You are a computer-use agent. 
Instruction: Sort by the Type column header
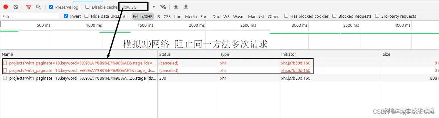[x=249, y=54]
